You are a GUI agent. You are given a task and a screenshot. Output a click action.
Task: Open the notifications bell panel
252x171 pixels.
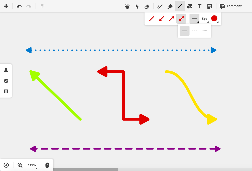(6, 70)
